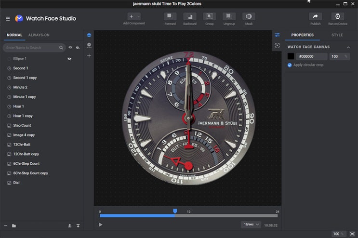The height and width of the screenshot is (238, 358).
Task: Select the 12Chr-Batt copy layer
Action: click(x=26, y=154)
